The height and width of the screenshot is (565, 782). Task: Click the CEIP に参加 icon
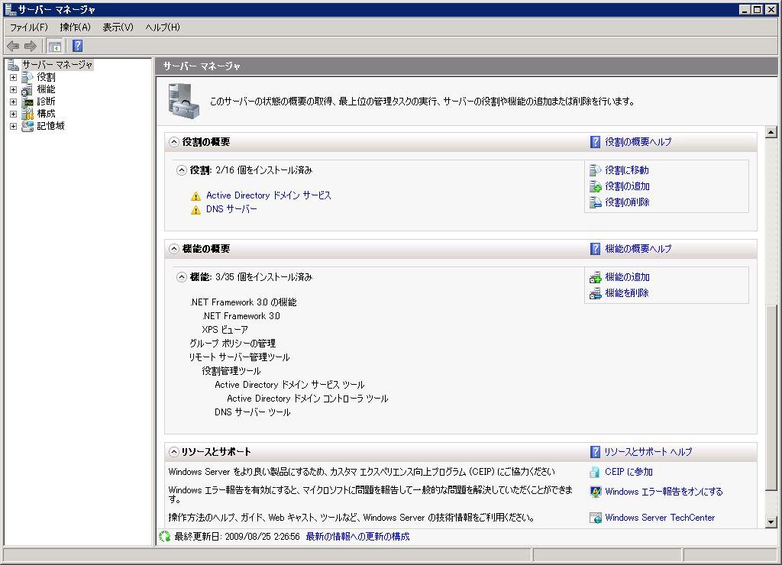pos(595,472)
